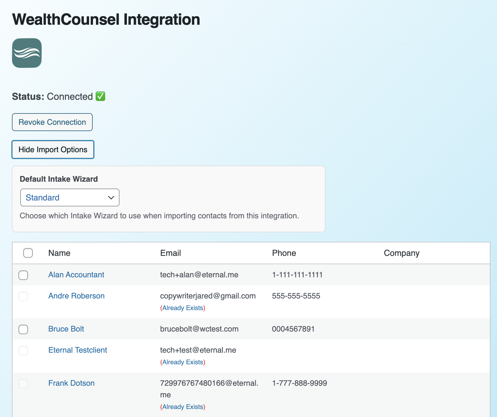This screenshot has height=417, width=497.
Task: Click the Revoke Connection button
Action: pos(52,122)
